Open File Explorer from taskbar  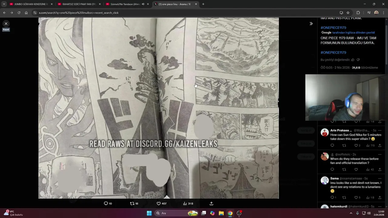pos(221,213)
